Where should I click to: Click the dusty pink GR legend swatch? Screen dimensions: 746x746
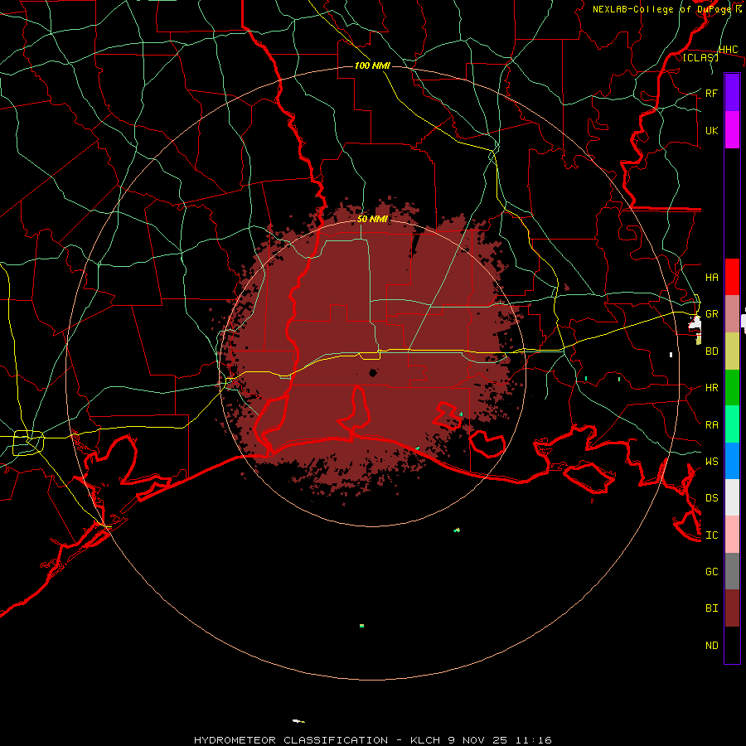(732, 314)
